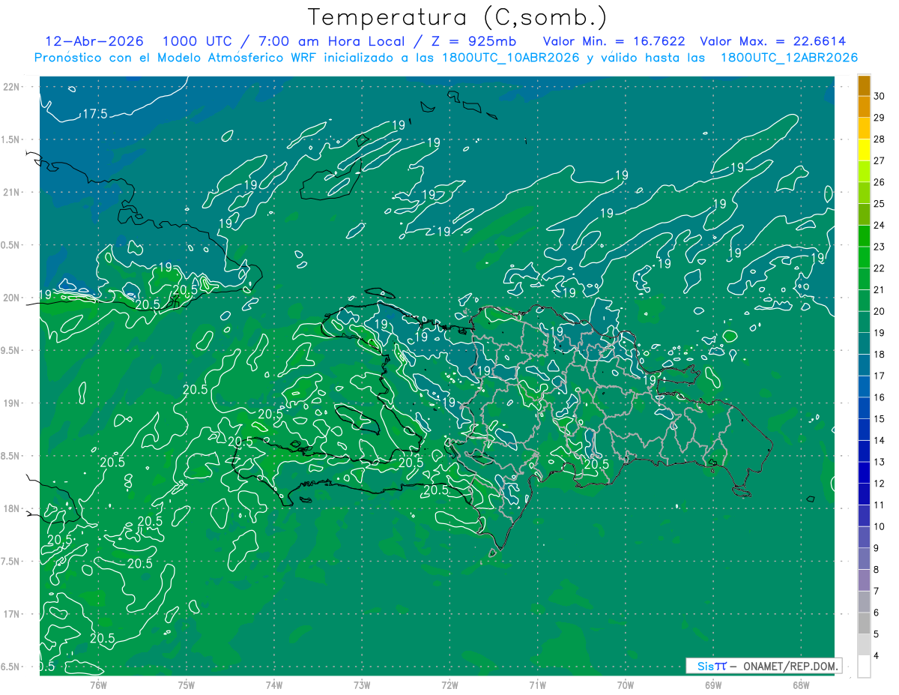Click the orange 30 degree color swatch
This screenshot has width=899, height=695.
pos(864,86)
